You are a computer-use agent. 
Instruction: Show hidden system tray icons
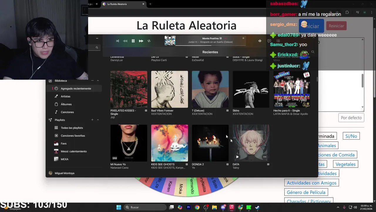coord(338,207)
